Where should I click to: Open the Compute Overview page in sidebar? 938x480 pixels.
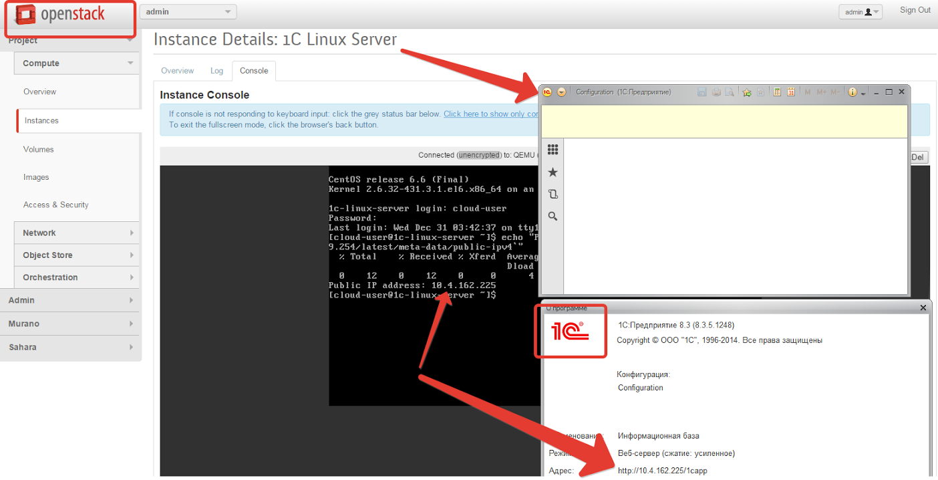click(40, 92)
